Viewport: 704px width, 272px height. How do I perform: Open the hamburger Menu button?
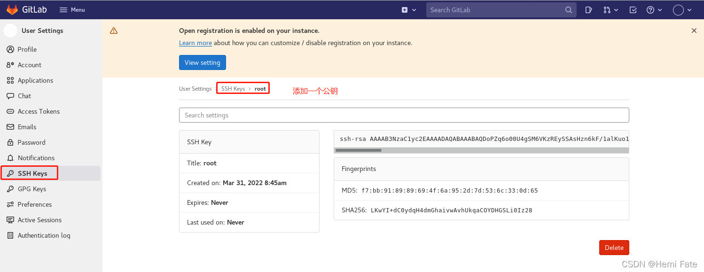tap(72, 9)
